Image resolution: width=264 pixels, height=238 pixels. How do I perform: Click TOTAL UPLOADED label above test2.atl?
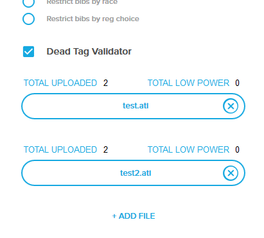tap(60, 149)
